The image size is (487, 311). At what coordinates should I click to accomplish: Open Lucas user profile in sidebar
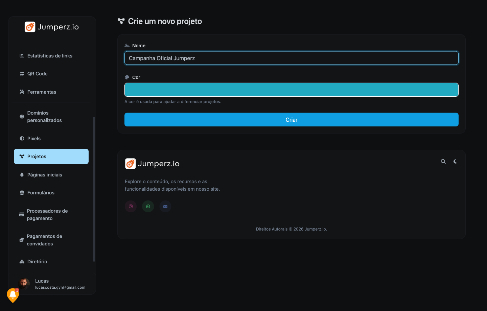click(x=52, y=284)
